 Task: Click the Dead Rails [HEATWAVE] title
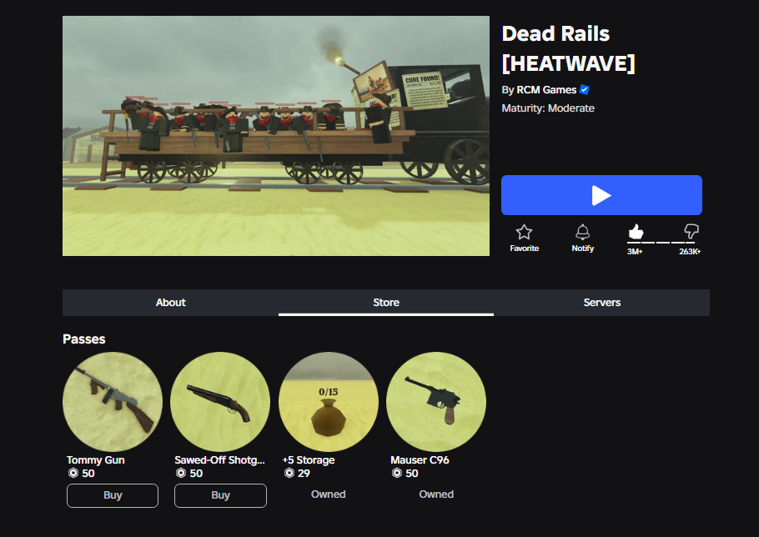point(568,48)
